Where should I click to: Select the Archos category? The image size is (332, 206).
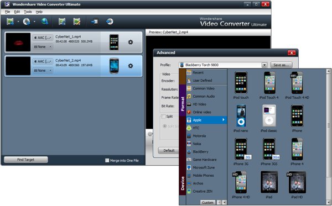click(x=206, y=183)
